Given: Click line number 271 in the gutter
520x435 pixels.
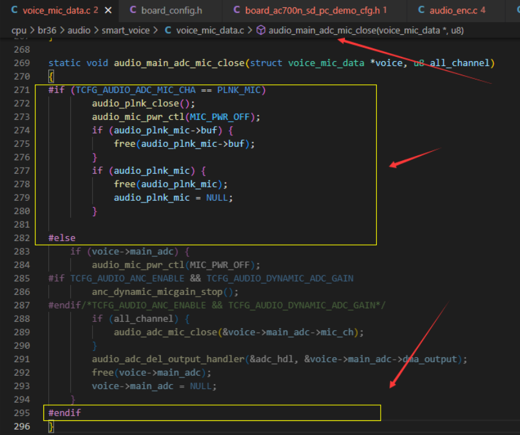Looking at the screenshot, I should point(22,90).
